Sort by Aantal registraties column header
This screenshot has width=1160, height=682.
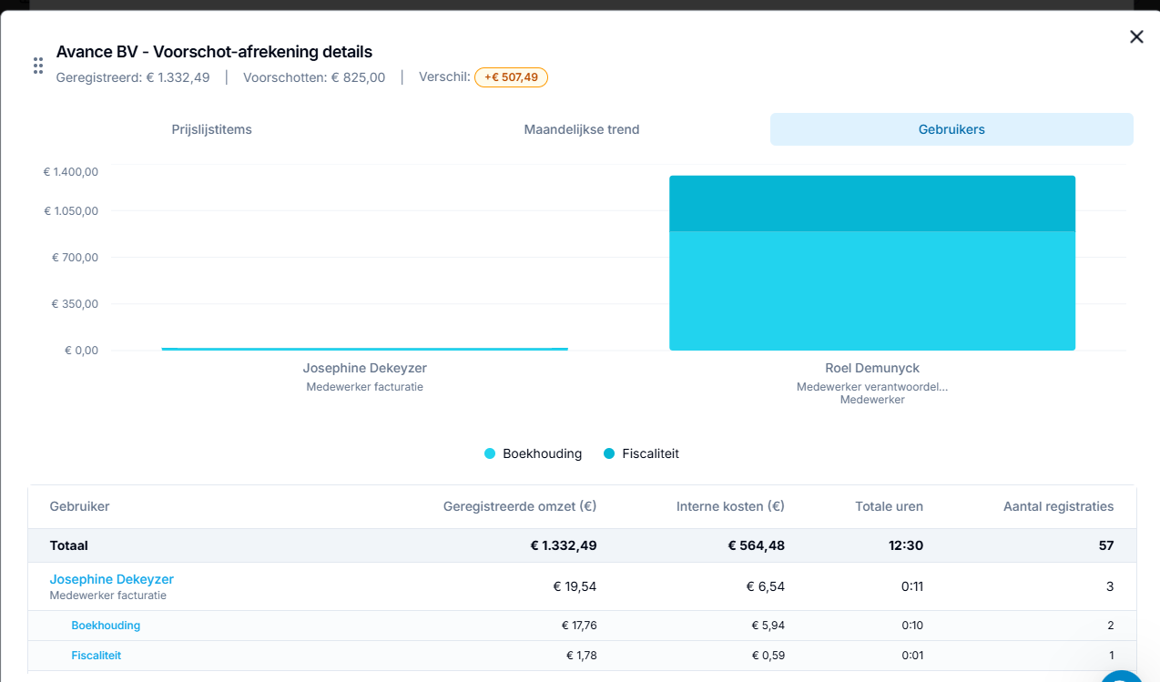[x=1058, y=506]
